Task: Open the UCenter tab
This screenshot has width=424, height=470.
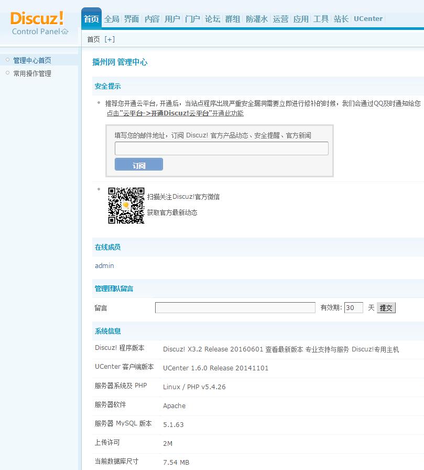Action: pyautogui.click(x=368, y=18)
